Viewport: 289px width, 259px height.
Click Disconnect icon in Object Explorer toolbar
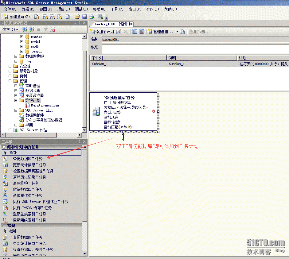tap(32, 29)
